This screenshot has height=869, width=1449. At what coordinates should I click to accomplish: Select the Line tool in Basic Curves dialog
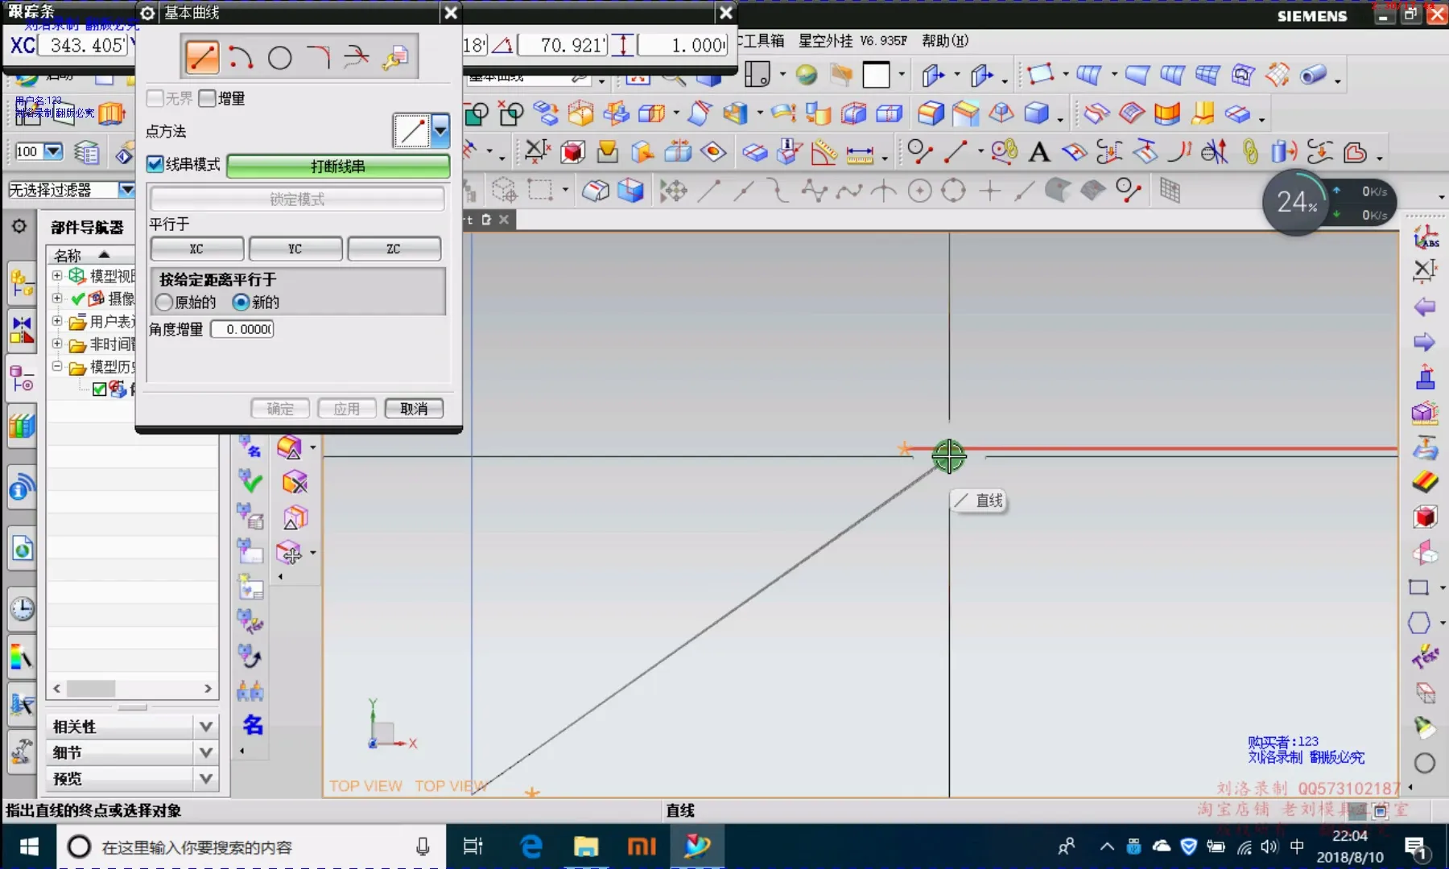[x=202, y=57]
